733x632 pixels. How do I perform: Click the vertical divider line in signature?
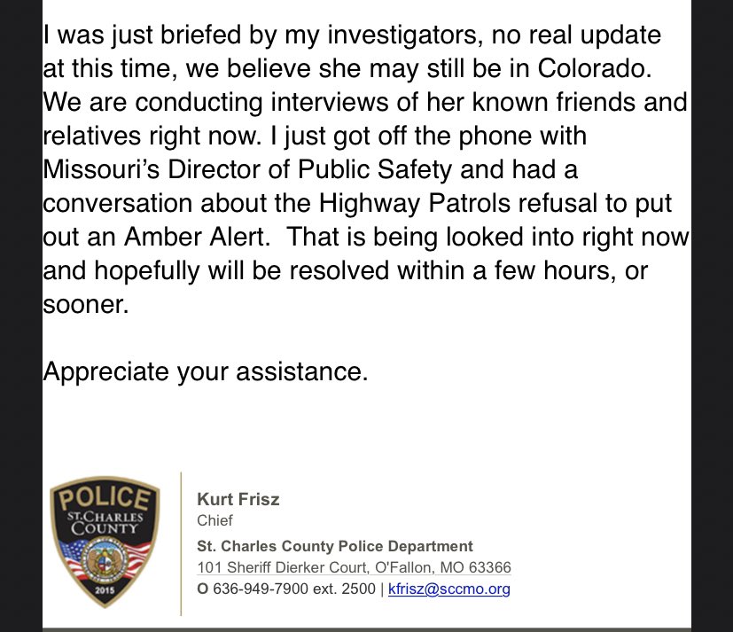point(181,543)
